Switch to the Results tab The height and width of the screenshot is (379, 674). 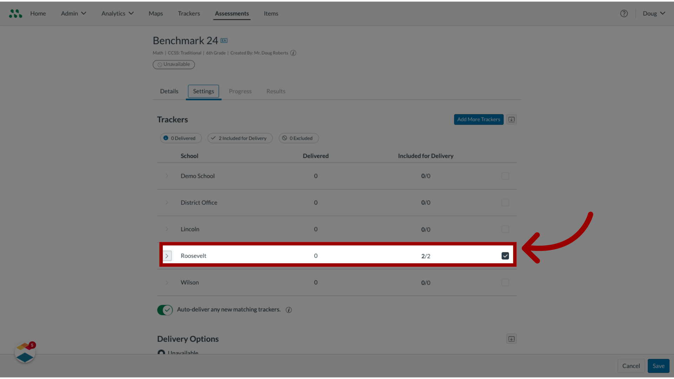point(276,91)
